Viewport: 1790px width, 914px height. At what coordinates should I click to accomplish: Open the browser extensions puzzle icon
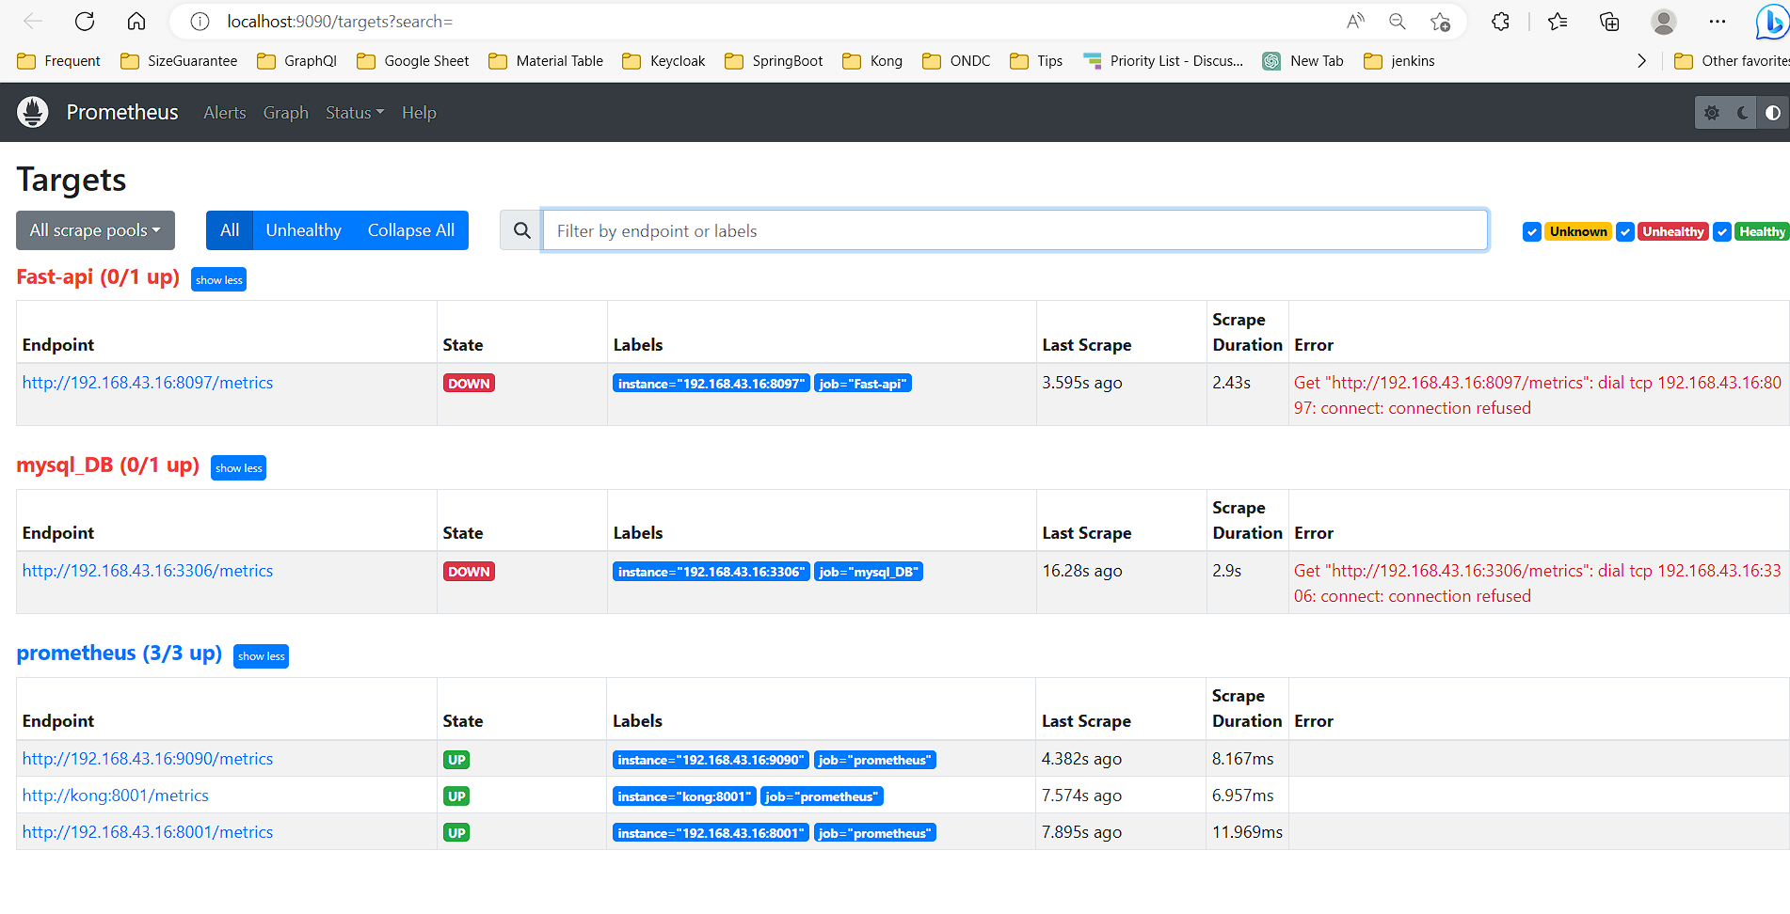click(1501, 22)
